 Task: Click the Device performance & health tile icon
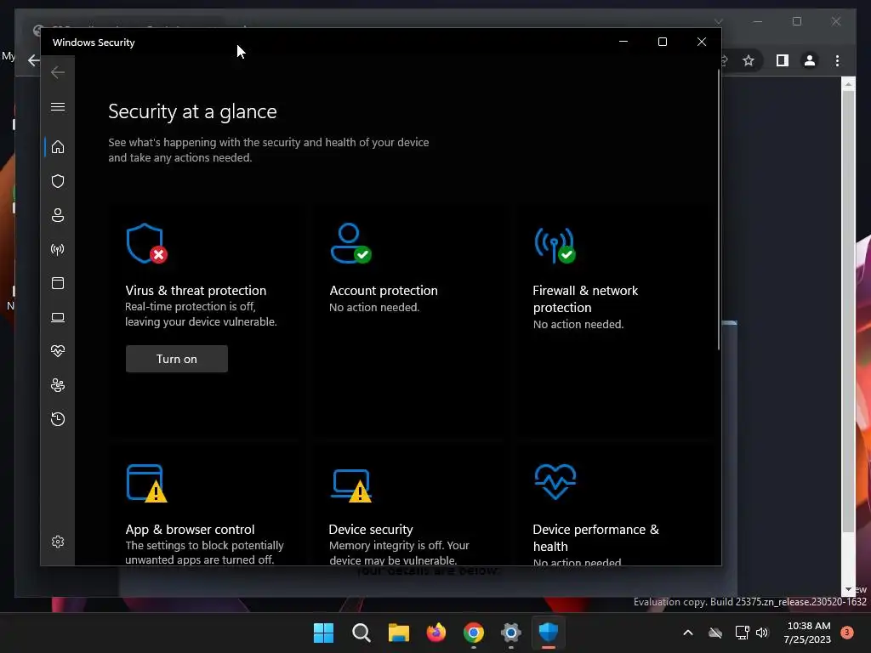(x=555, y=481)
